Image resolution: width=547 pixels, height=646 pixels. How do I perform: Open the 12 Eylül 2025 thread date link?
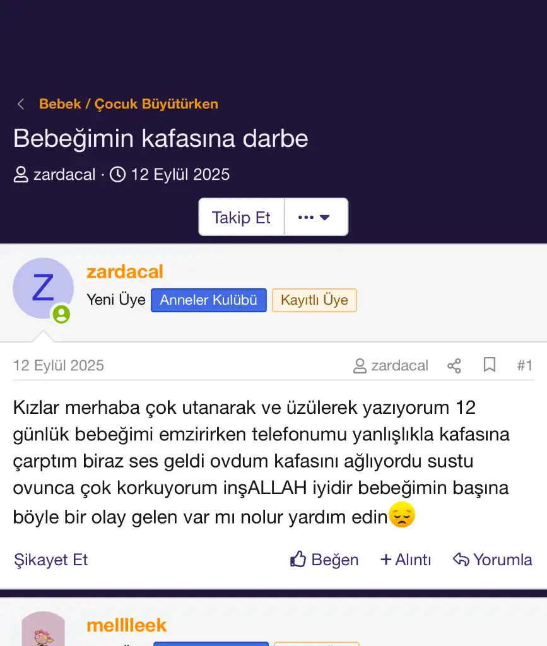(x=180, y=175)
